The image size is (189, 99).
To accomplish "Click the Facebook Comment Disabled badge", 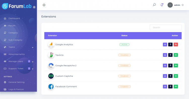I will tap(124, 87).
